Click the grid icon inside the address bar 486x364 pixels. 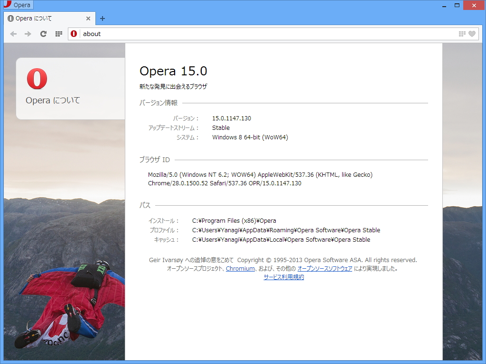tap(462, 34)
